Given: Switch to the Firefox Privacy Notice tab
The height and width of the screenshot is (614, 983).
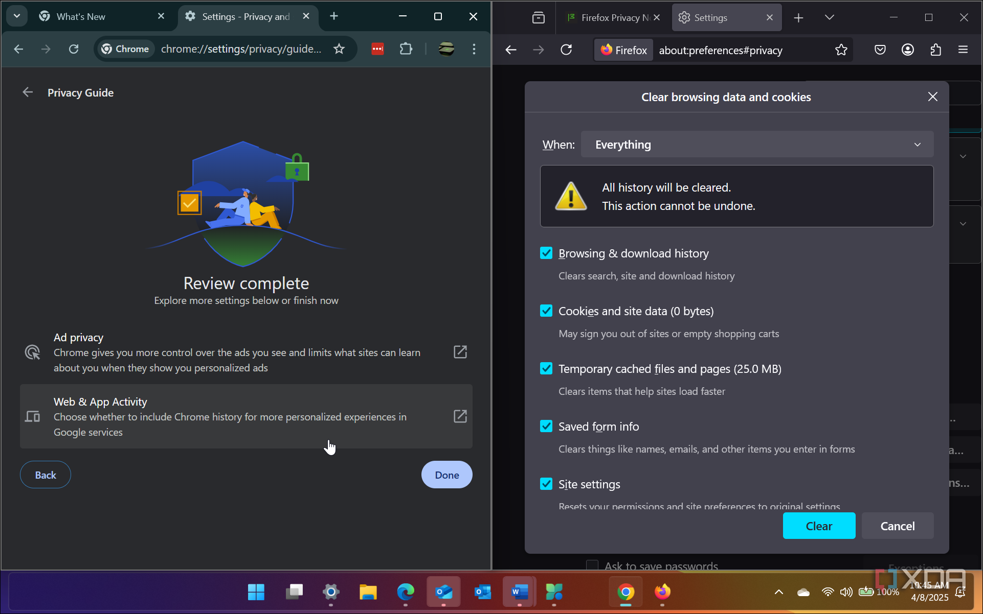Looking at the screenshot, I should point(613,18).
